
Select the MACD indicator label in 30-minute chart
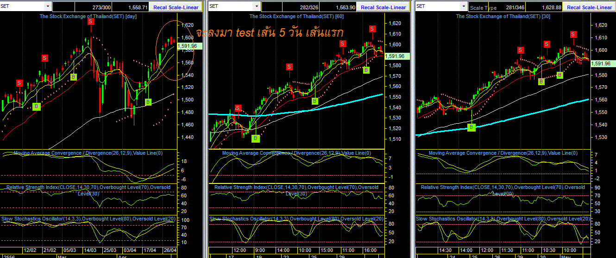503,153
